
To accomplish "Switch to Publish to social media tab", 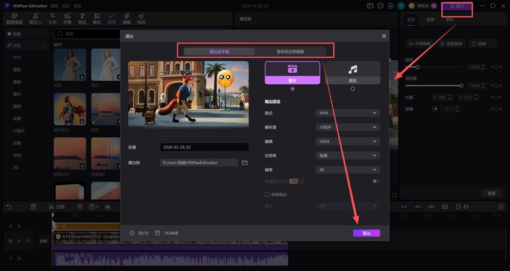I will click(x=290, y=51).
